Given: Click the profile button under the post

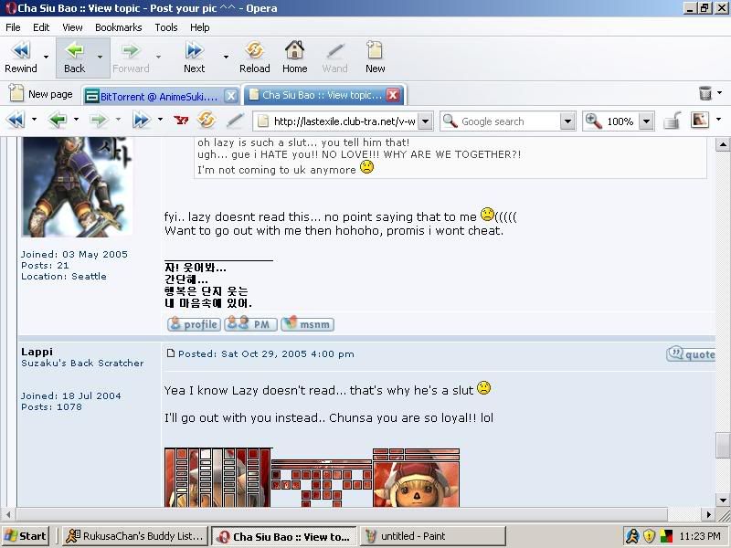Looking at the screenshot, I should [x=194, y=324].
